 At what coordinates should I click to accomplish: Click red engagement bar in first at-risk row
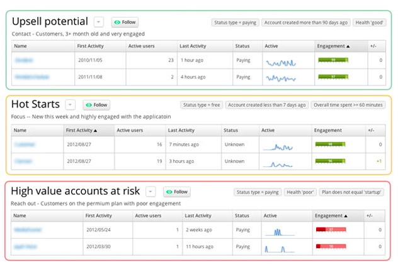coord(331,230)
